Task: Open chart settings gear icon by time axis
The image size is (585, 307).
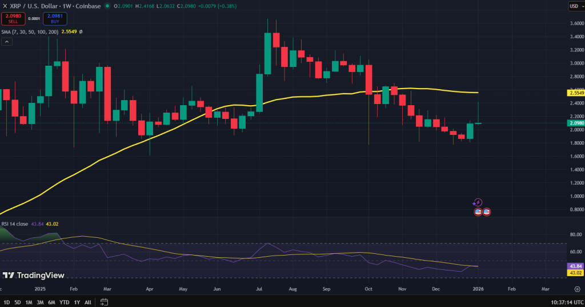Action: point(577,289)
